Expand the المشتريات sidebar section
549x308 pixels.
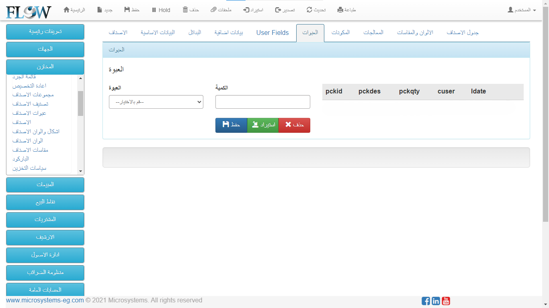click(x=45, y=220)
